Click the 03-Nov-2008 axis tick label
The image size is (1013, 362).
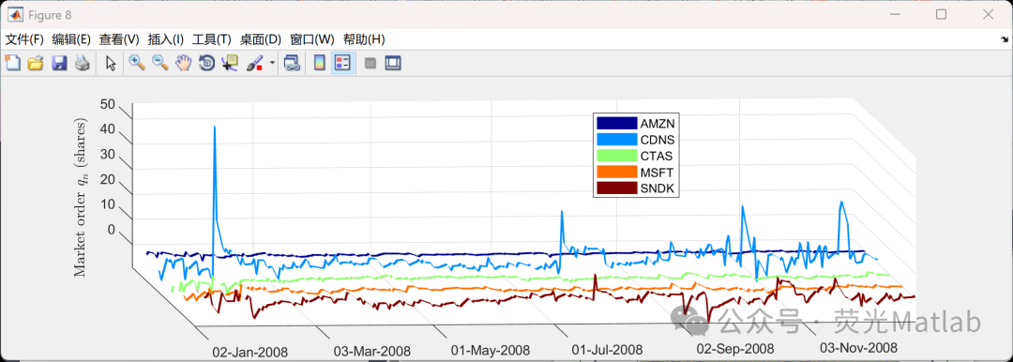(858, 348)
